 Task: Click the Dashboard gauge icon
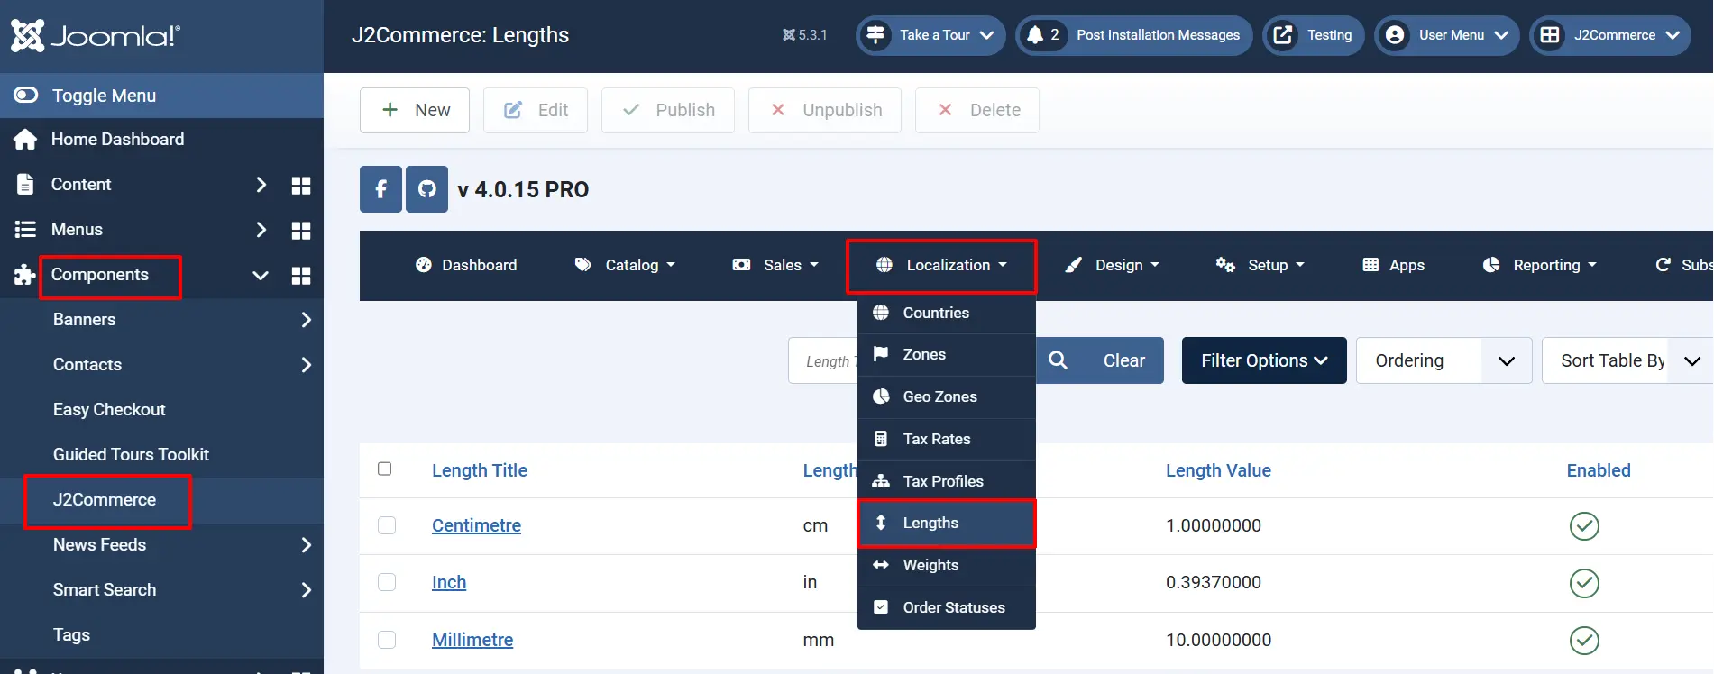[424, 265]
